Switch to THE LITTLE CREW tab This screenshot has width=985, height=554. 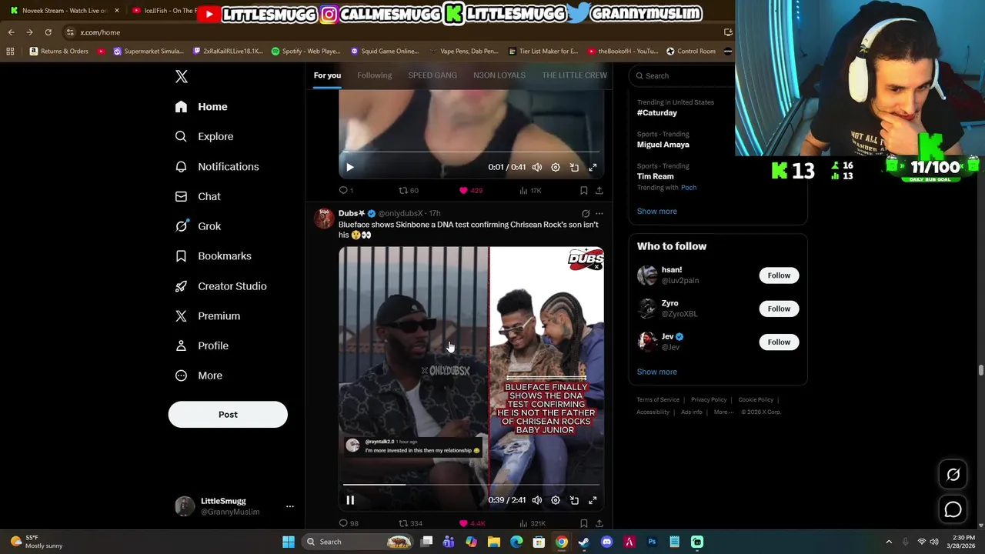(x=574, y=75)
